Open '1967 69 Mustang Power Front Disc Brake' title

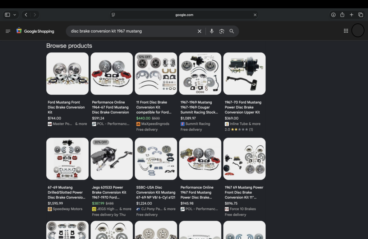pos(244,192)
